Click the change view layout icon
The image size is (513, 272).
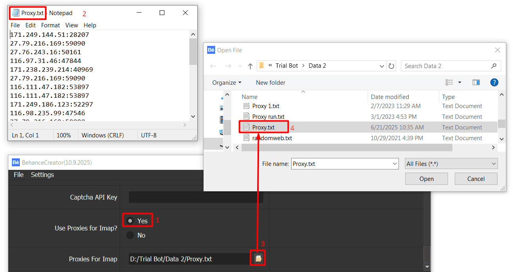[x=450, y=82]
